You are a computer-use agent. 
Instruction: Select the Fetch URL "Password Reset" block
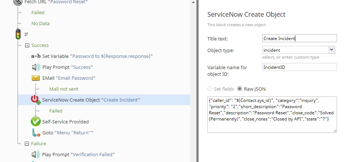56,2
